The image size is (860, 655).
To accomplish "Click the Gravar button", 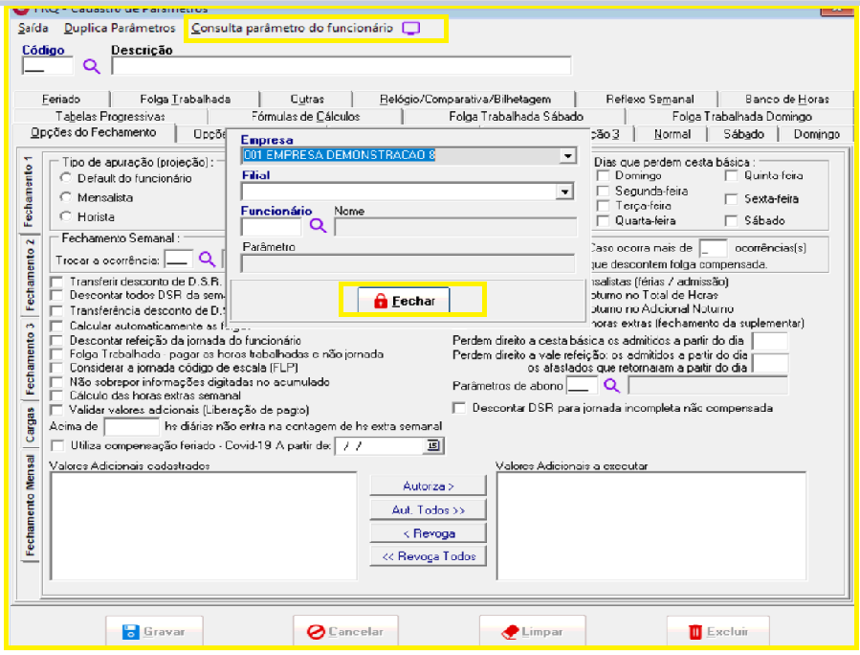I will [154, 631].
